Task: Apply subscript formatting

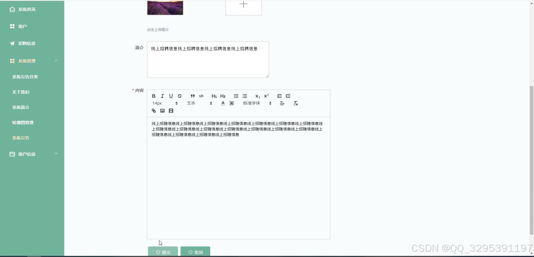Action: click(x=258, y=96)
